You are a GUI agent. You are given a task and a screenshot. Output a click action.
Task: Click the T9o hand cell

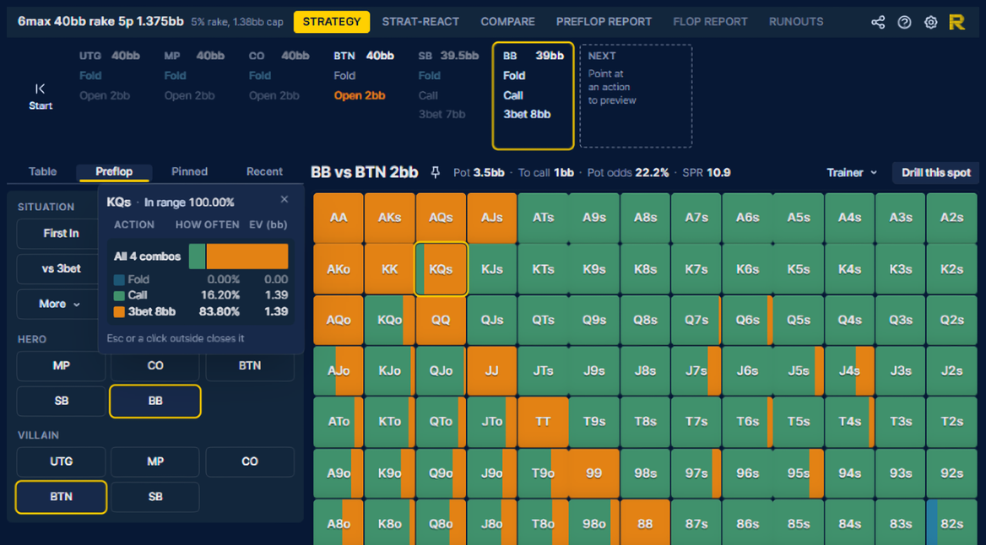[543, 473]
